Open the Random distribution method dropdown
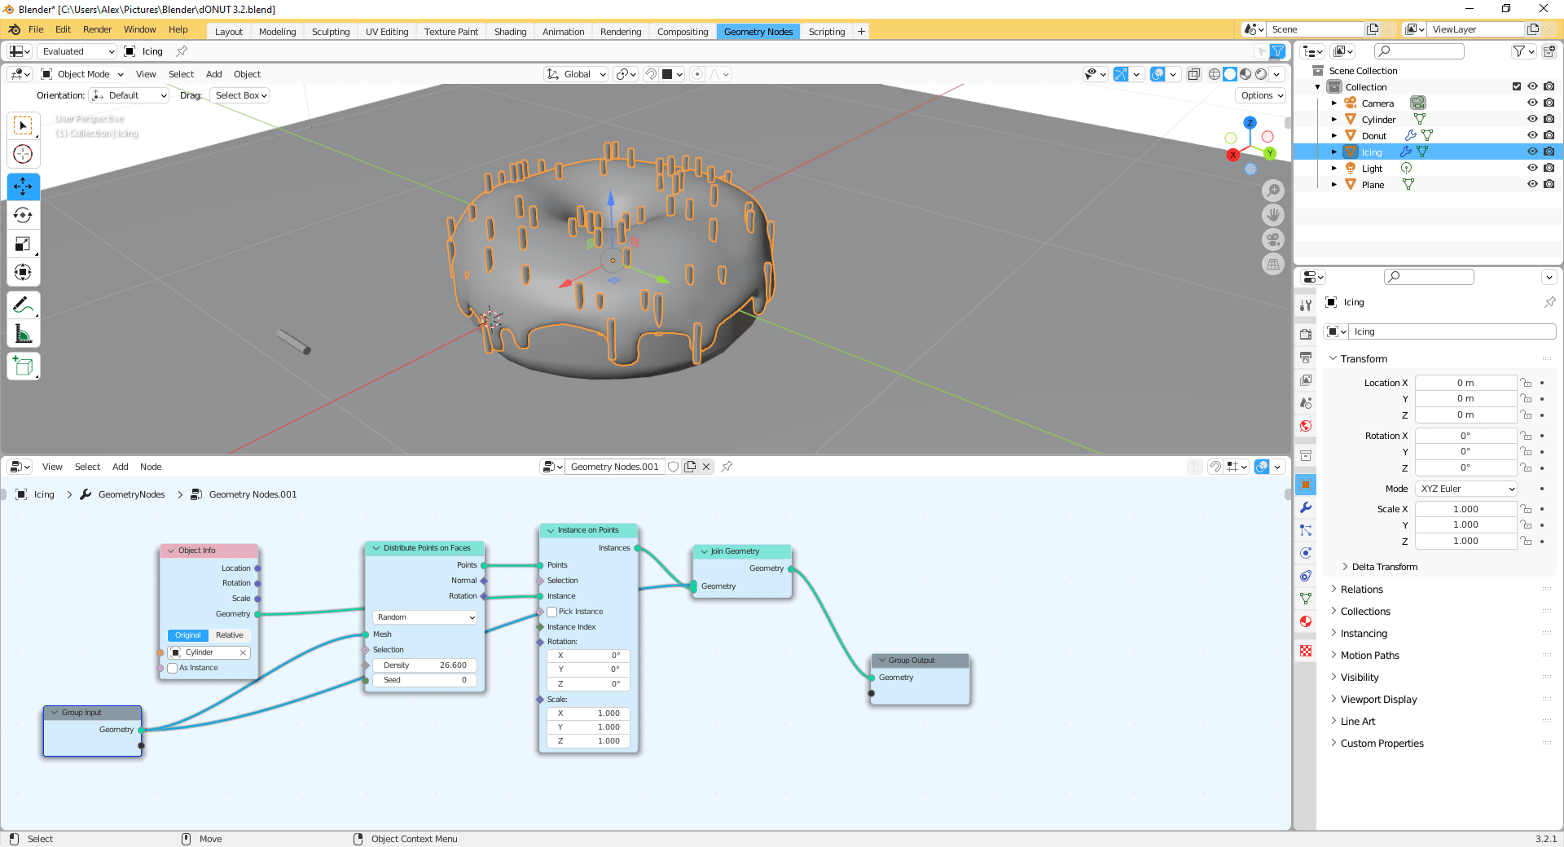Screen dimensions: 1564x847 pyautogui.click(x=425, y=617)
